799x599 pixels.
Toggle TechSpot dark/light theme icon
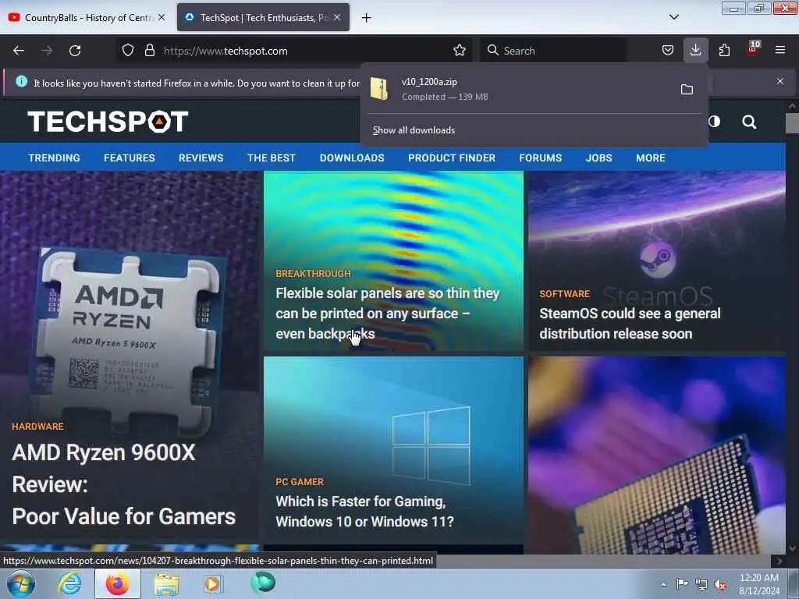point(715,121)
